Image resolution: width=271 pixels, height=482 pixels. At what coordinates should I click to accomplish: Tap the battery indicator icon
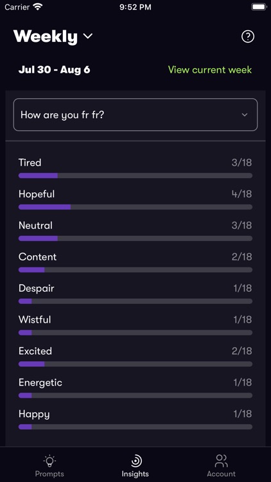(x=259, y=7)
